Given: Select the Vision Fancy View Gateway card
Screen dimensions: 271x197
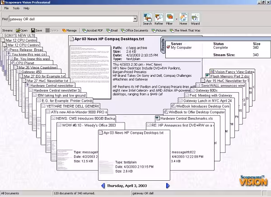Looking at the screenshot, I should tap(233, 71).
